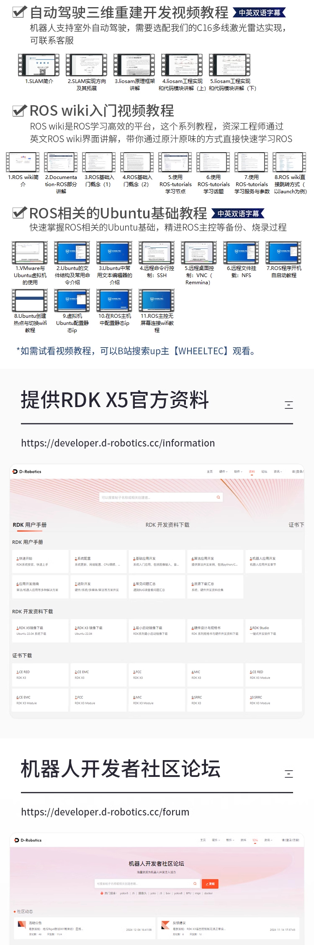Open 7.ROS程序开机自启动教程 video thumbnail
This screenshot has height=945, width=314.
pos(283,253)
